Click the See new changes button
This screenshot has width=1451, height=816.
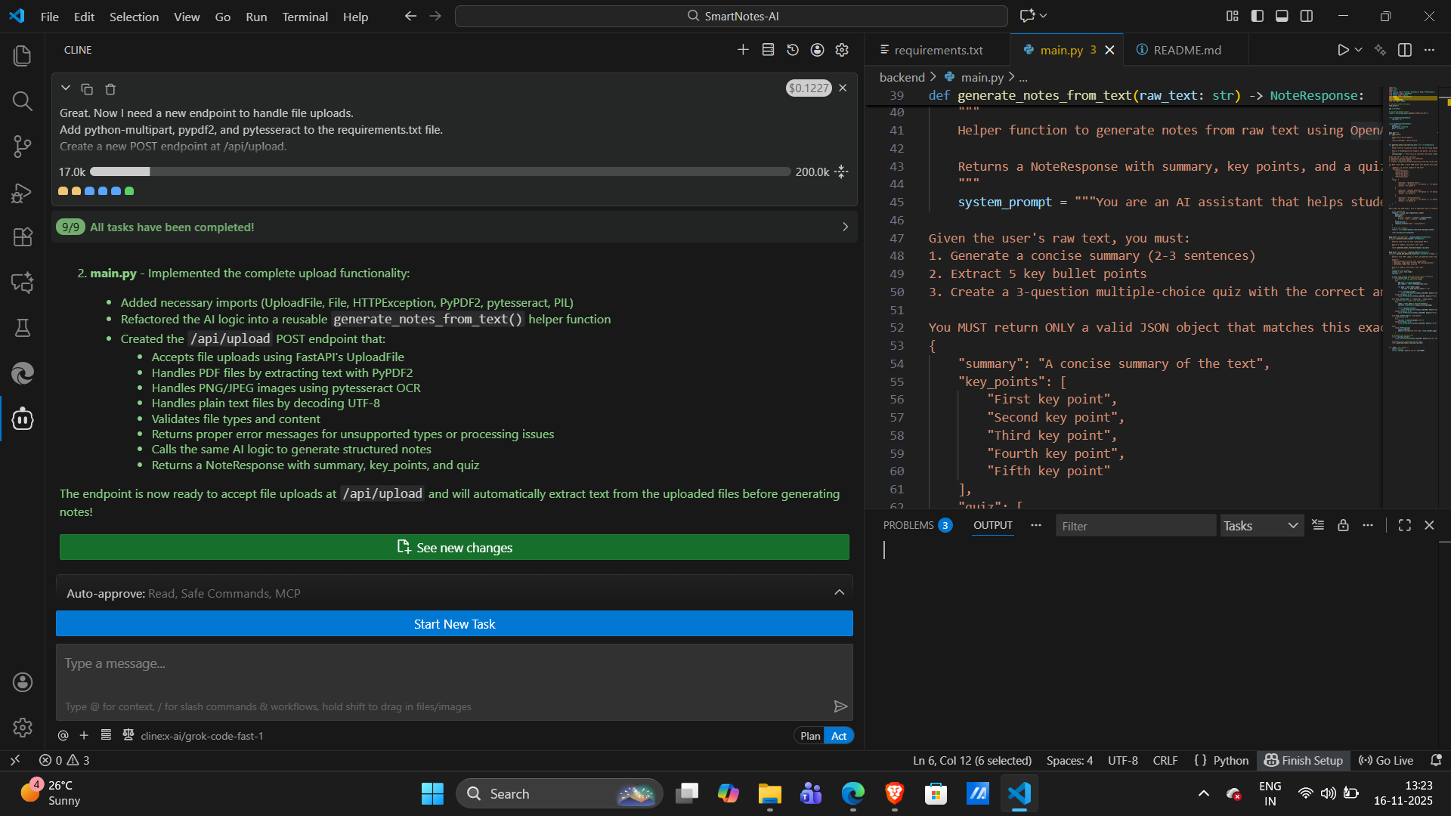pos(454,548)
